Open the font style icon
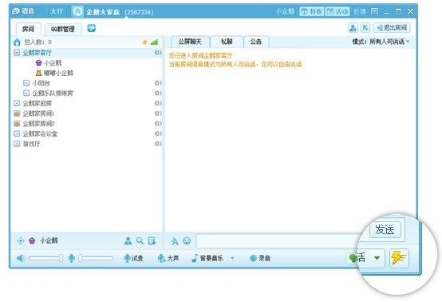 (x=175, y=240)
